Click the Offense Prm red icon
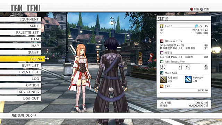 tap(162, 41)
